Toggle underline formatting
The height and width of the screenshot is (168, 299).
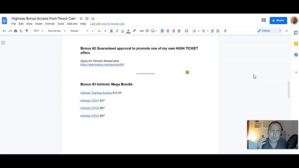point(122,31)
